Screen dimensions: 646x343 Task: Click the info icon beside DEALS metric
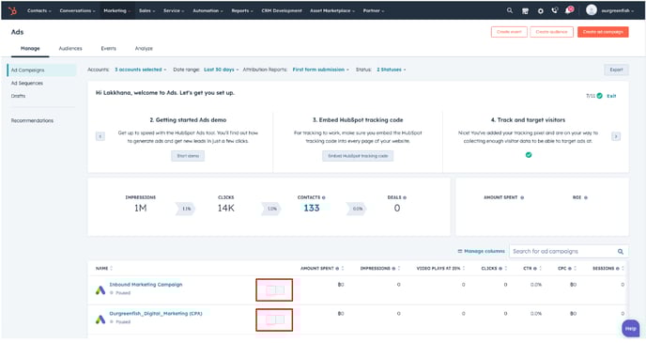pyautogui.click(x=405, y=197)
